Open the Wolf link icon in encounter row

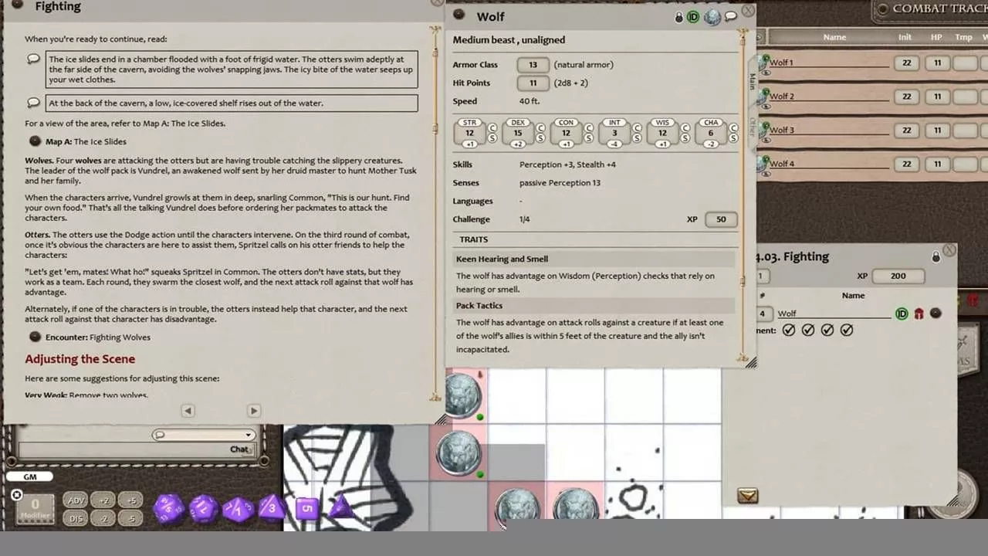[936, 314]
